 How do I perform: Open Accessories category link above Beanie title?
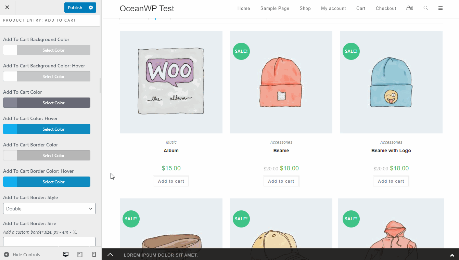(x=281, y=142)
